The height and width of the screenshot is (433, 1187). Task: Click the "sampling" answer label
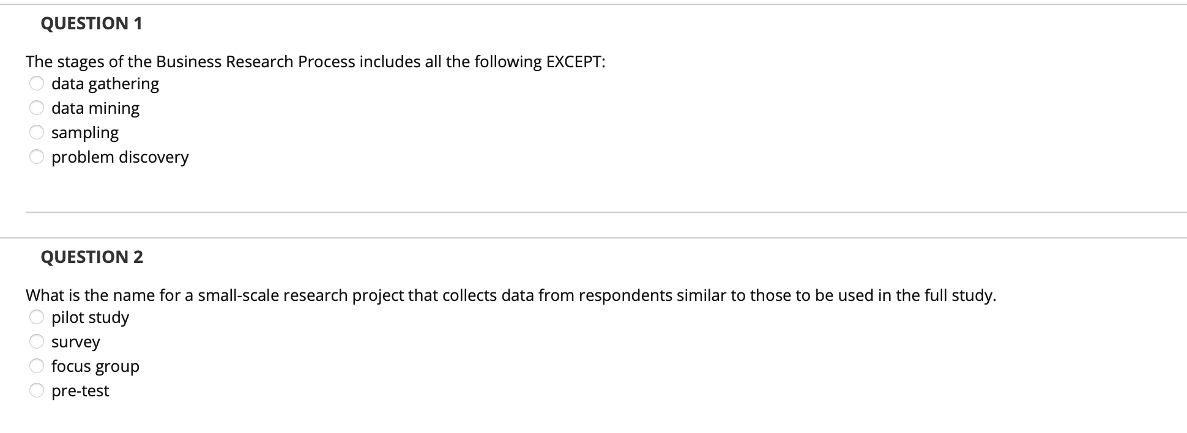pos(84,132)
